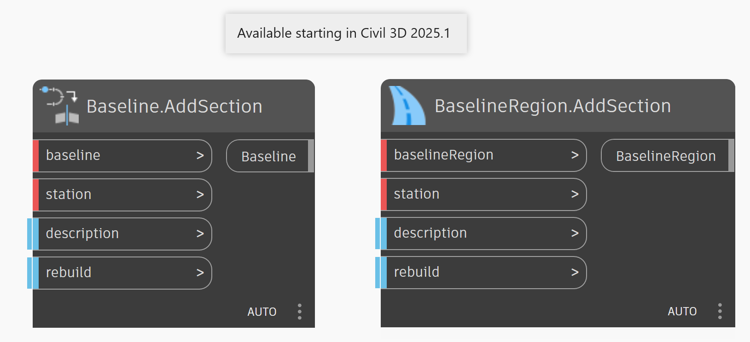
Task: Select the Baseline.AddSection node title
Action: [x=174, y=106]
